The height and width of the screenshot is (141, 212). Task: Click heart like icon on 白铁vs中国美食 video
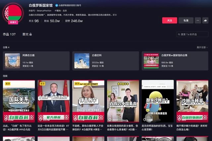pyautogui.click(x=110, y=120)
